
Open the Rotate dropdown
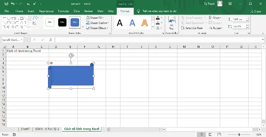215,28
